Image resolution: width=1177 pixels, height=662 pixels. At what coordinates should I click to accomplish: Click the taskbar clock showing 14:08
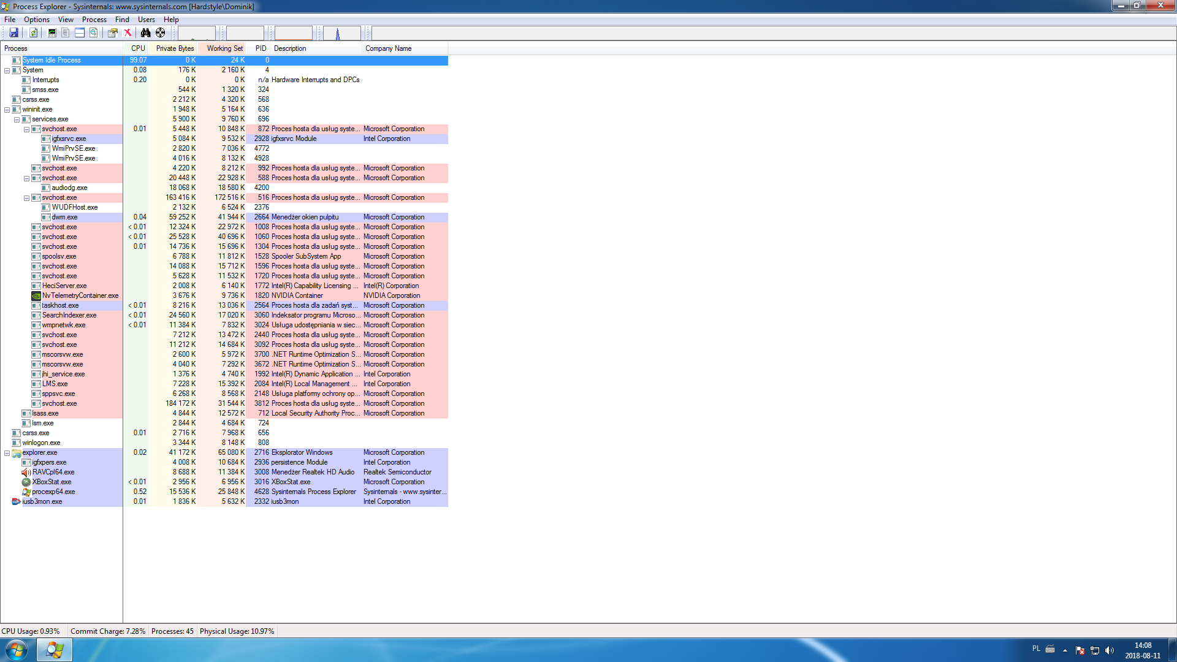[x=1143, y=650]
